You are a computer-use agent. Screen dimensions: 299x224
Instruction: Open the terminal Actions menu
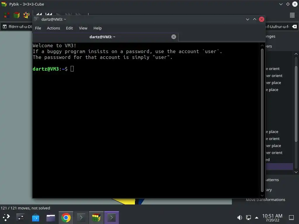pyautogui.click(x=53, y=28)
